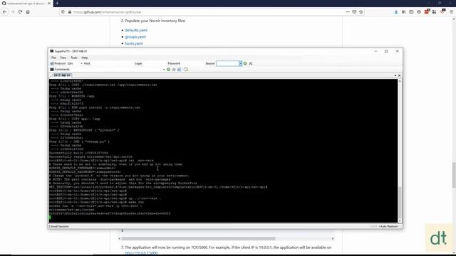Click the code block scroll right arrow
456x256 pixels.
[x=333, y=239]
